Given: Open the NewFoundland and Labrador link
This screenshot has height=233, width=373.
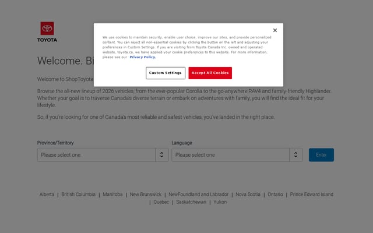Looking at the screenshot, I should [198, 194].
